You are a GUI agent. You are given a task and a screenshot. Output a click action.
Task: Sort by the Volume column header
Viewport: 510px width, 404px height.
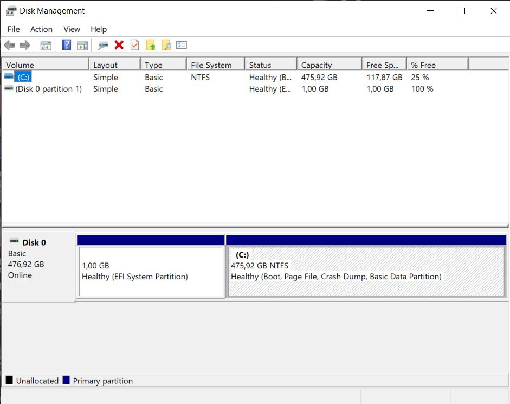tap(45, 65)
